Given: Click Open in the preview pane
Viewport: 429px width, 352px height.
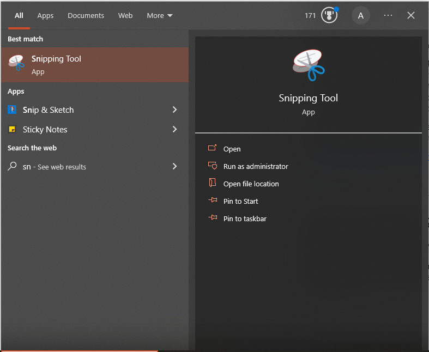Looking at the screenshot, I should coord(232,149).
